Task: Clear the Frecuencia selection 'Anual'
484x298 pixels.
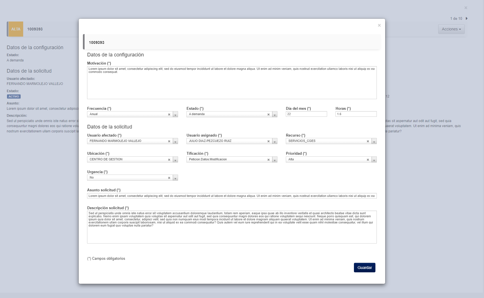Action: click(x=169, y=115)
